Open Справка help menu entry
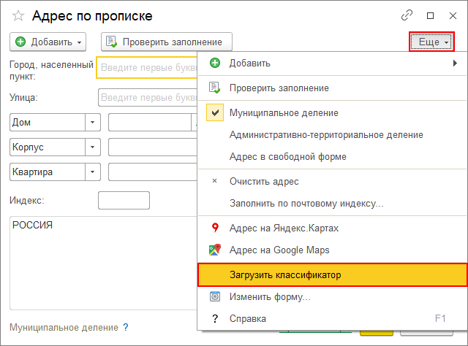The width and height of the screenshot is (468, 346). point(247,318)
